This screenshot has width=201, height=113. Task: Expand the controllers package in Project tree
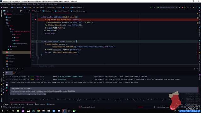click(13, 35)
